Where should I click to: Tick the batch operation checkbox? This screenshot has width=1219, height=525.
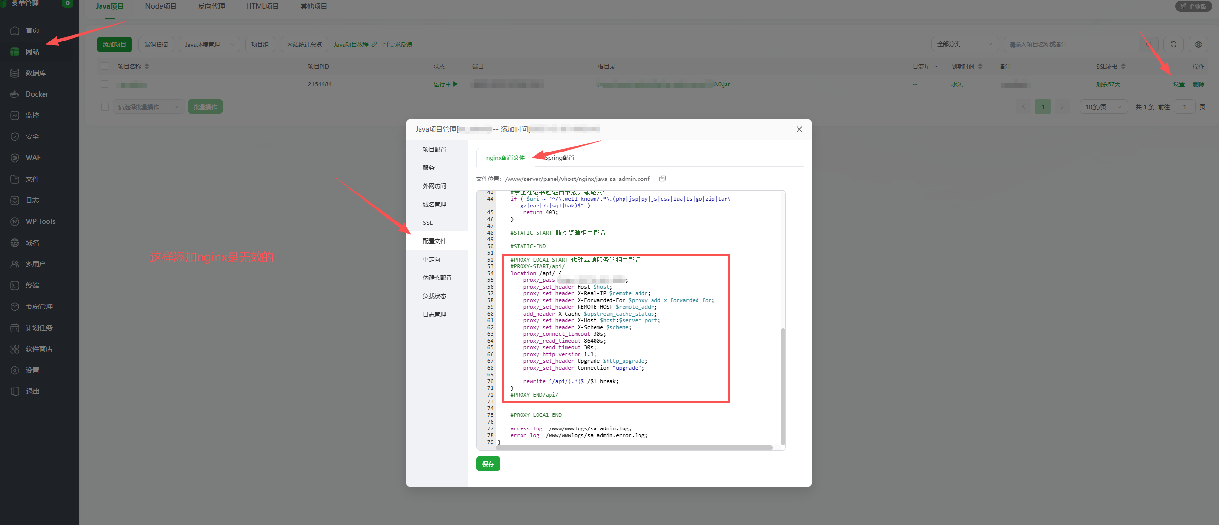point(104,107)
